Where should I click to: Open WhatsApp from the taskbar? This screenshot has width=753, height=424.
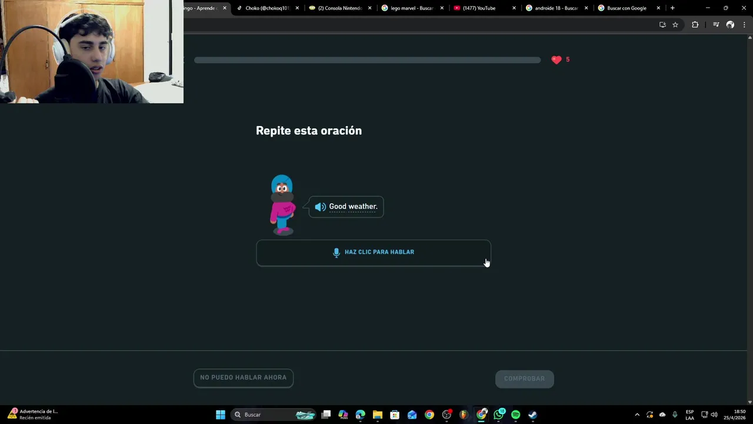[499, 415]
